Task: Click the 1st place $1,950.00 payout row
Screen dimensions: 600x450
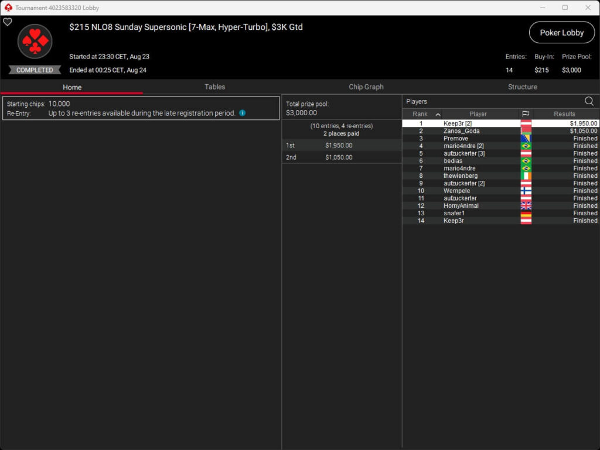Action: point(342,145)
